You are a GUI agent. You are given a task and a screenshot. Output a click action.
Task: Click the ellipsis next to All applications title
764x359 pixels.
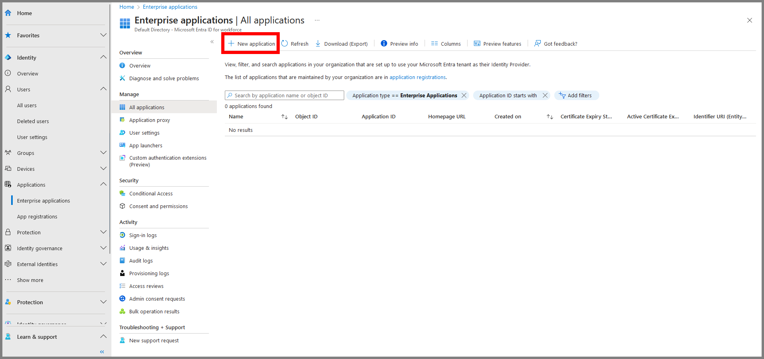click(x=317, y=20)
